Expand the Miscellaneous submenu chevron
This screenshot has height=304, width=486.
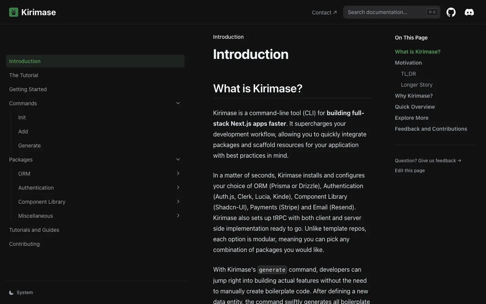178,215
